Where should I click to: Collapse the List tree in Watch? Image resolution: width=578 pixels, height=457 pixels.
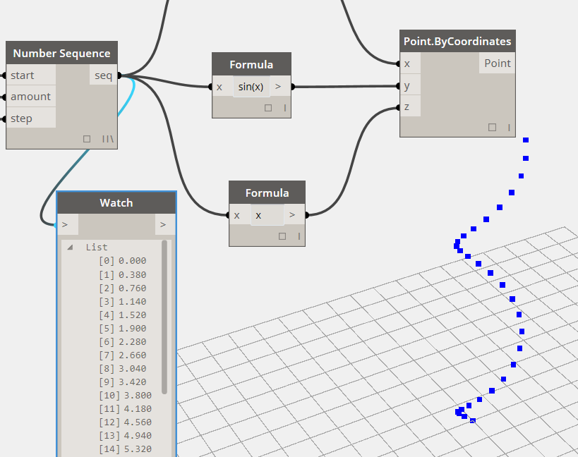(x=70, y=248)
